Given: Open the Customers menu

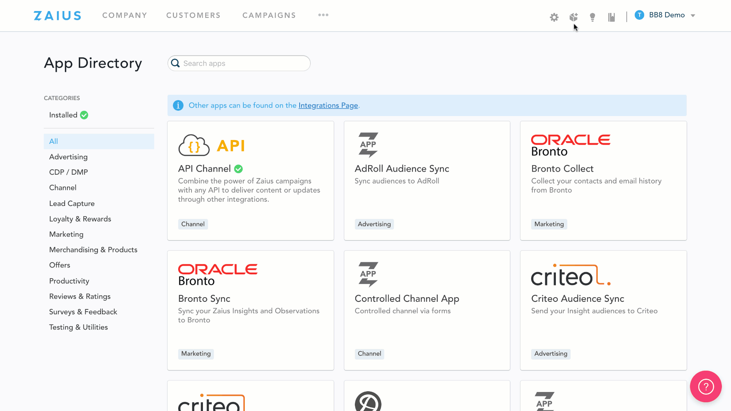Looking at the screenshot, I should tap(193, 15).
